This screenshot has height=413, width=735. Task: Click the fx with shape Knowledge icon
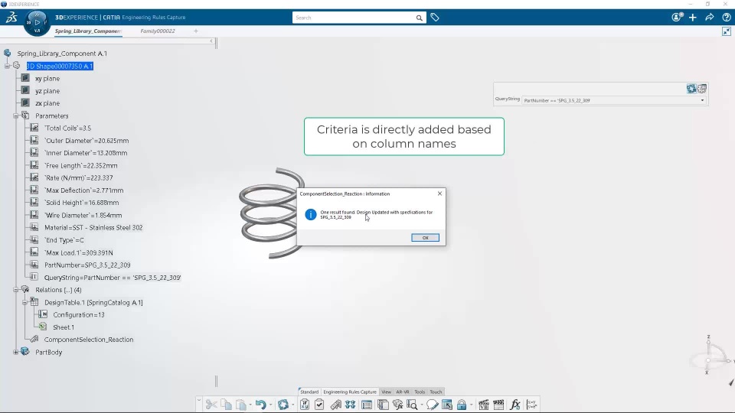click(397, 405)
